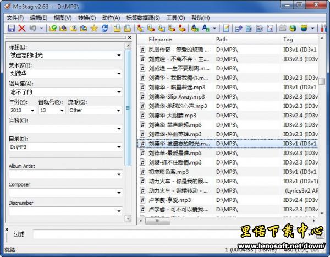330x257 pixels.
Task: Click the file list horizontal scrollbar thumb
Action: click(158, 221)
